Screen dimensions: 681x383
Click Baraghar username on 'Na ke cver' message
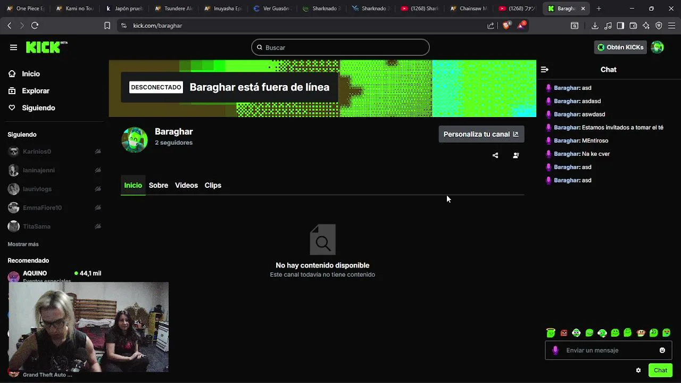tap(567, 154)
